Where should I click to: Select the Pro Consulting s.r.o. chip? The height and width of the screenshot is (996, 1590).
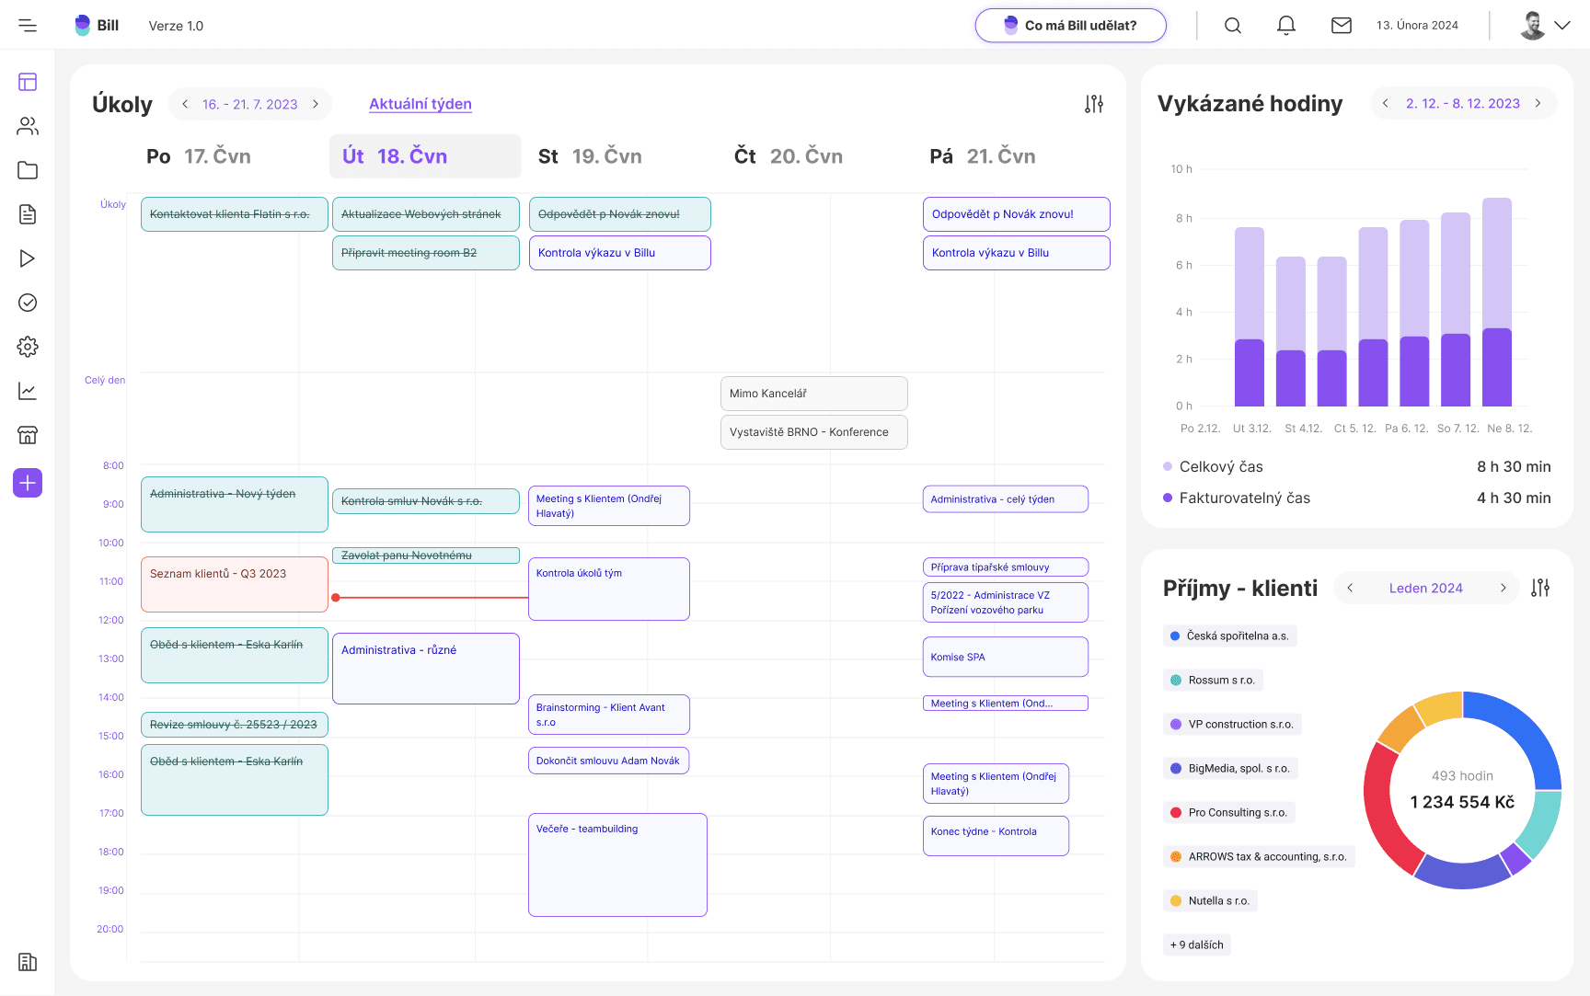pyautogui.click(x=1229, y=812)
